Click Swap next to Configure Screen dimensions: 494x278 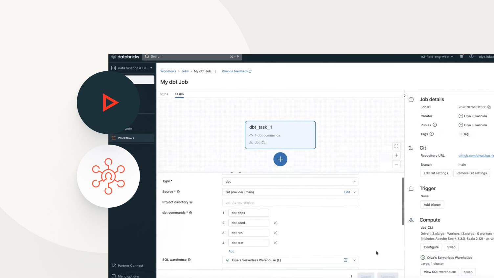[x=451, y=247]
